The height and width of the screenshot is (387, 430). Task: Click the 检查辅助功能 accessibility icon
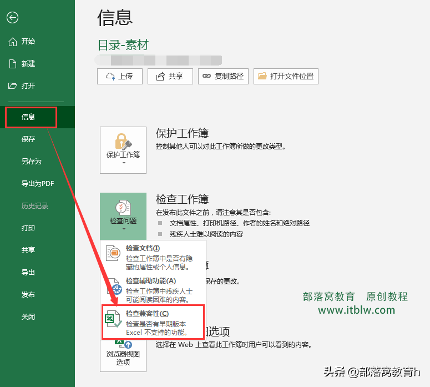(115, 287)
